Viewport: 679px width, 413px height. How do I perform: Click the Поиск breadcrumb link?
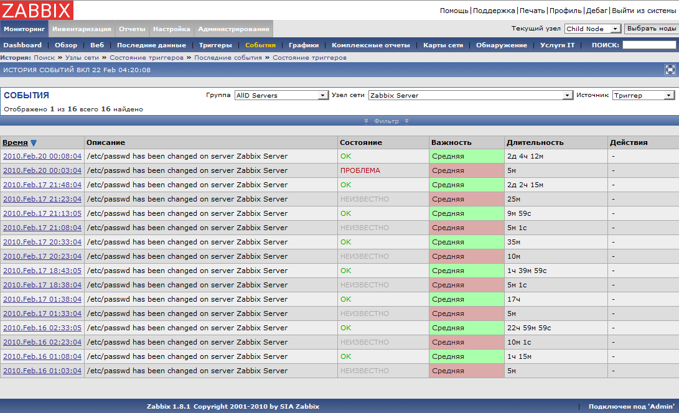[x=44, y=58]
